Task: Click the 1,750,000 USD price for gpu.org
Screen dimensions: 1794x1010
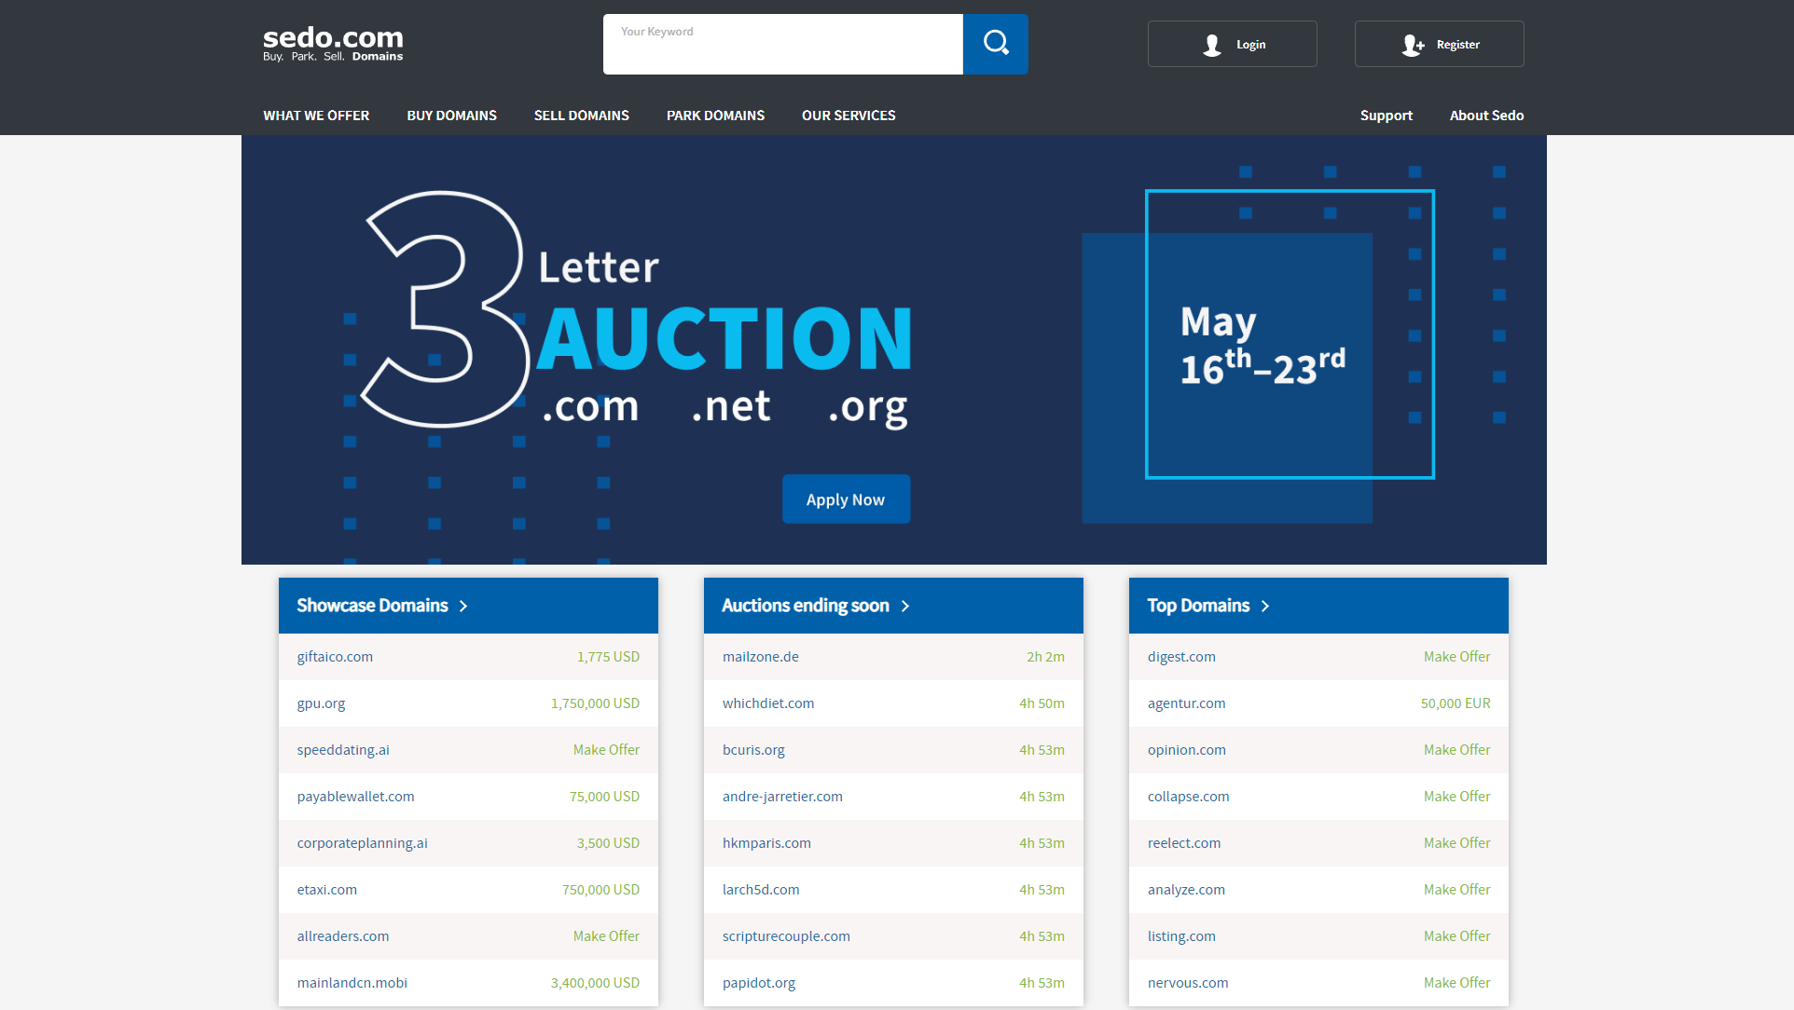Action: 595,703
